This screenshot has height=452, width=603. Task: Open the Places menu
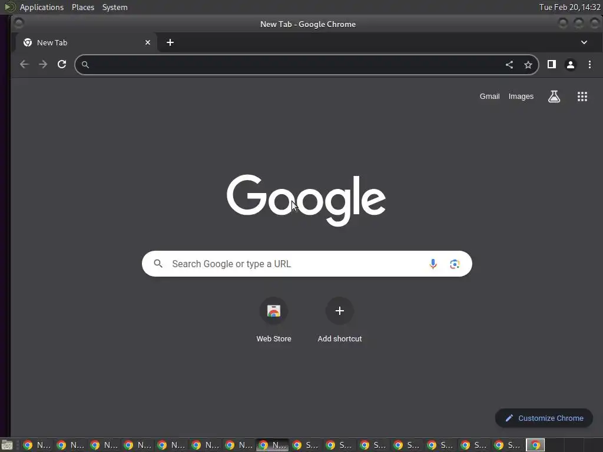[83, 7]
